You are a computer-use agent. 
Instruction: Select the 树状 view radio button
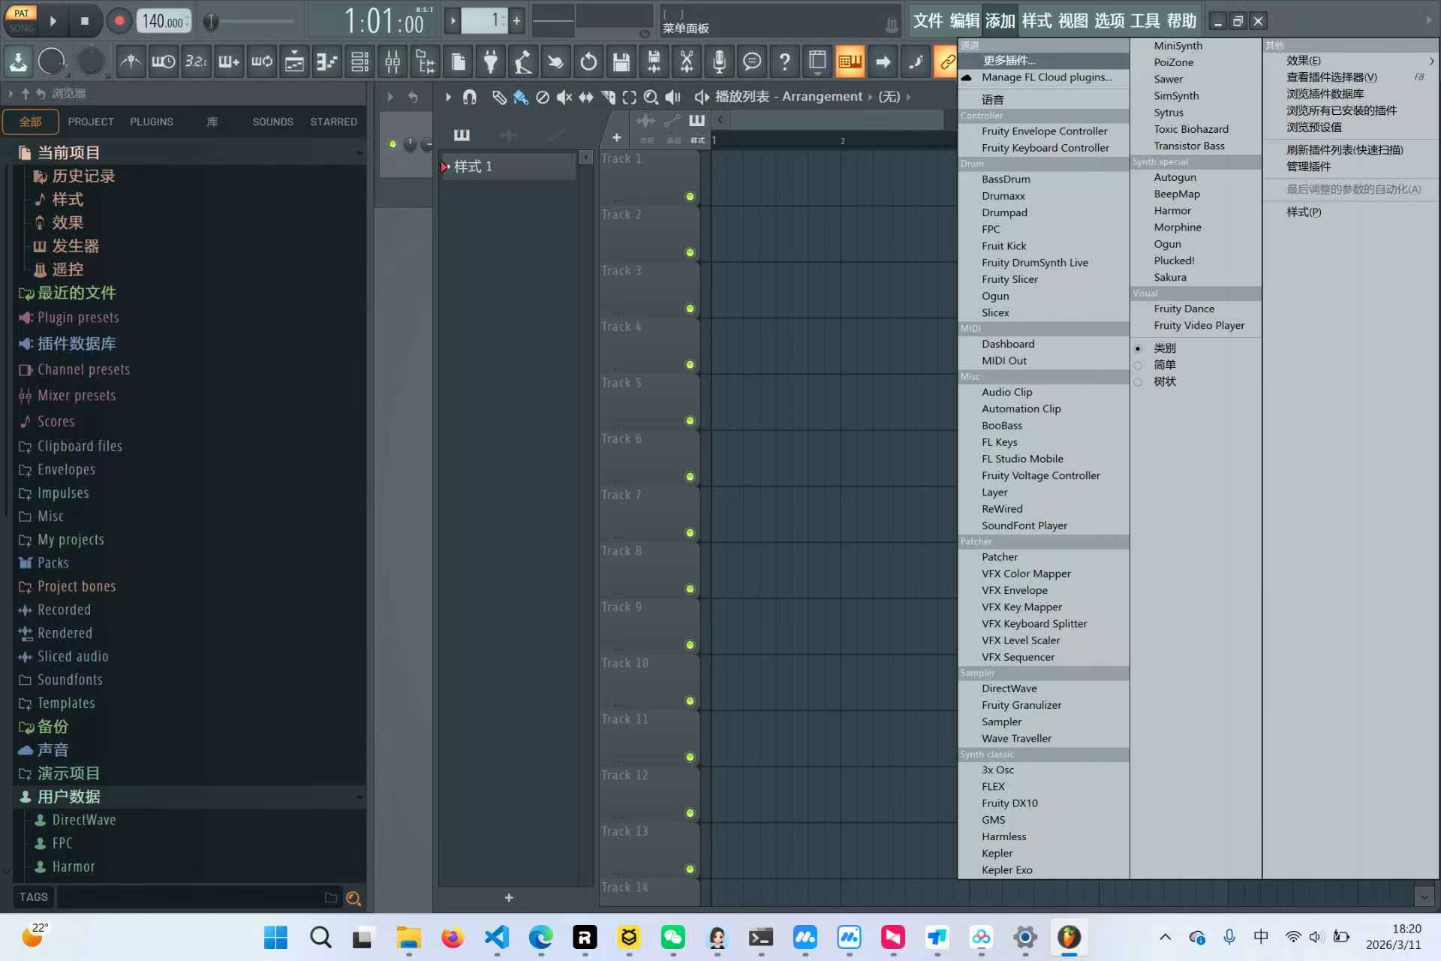[1139, 381]
